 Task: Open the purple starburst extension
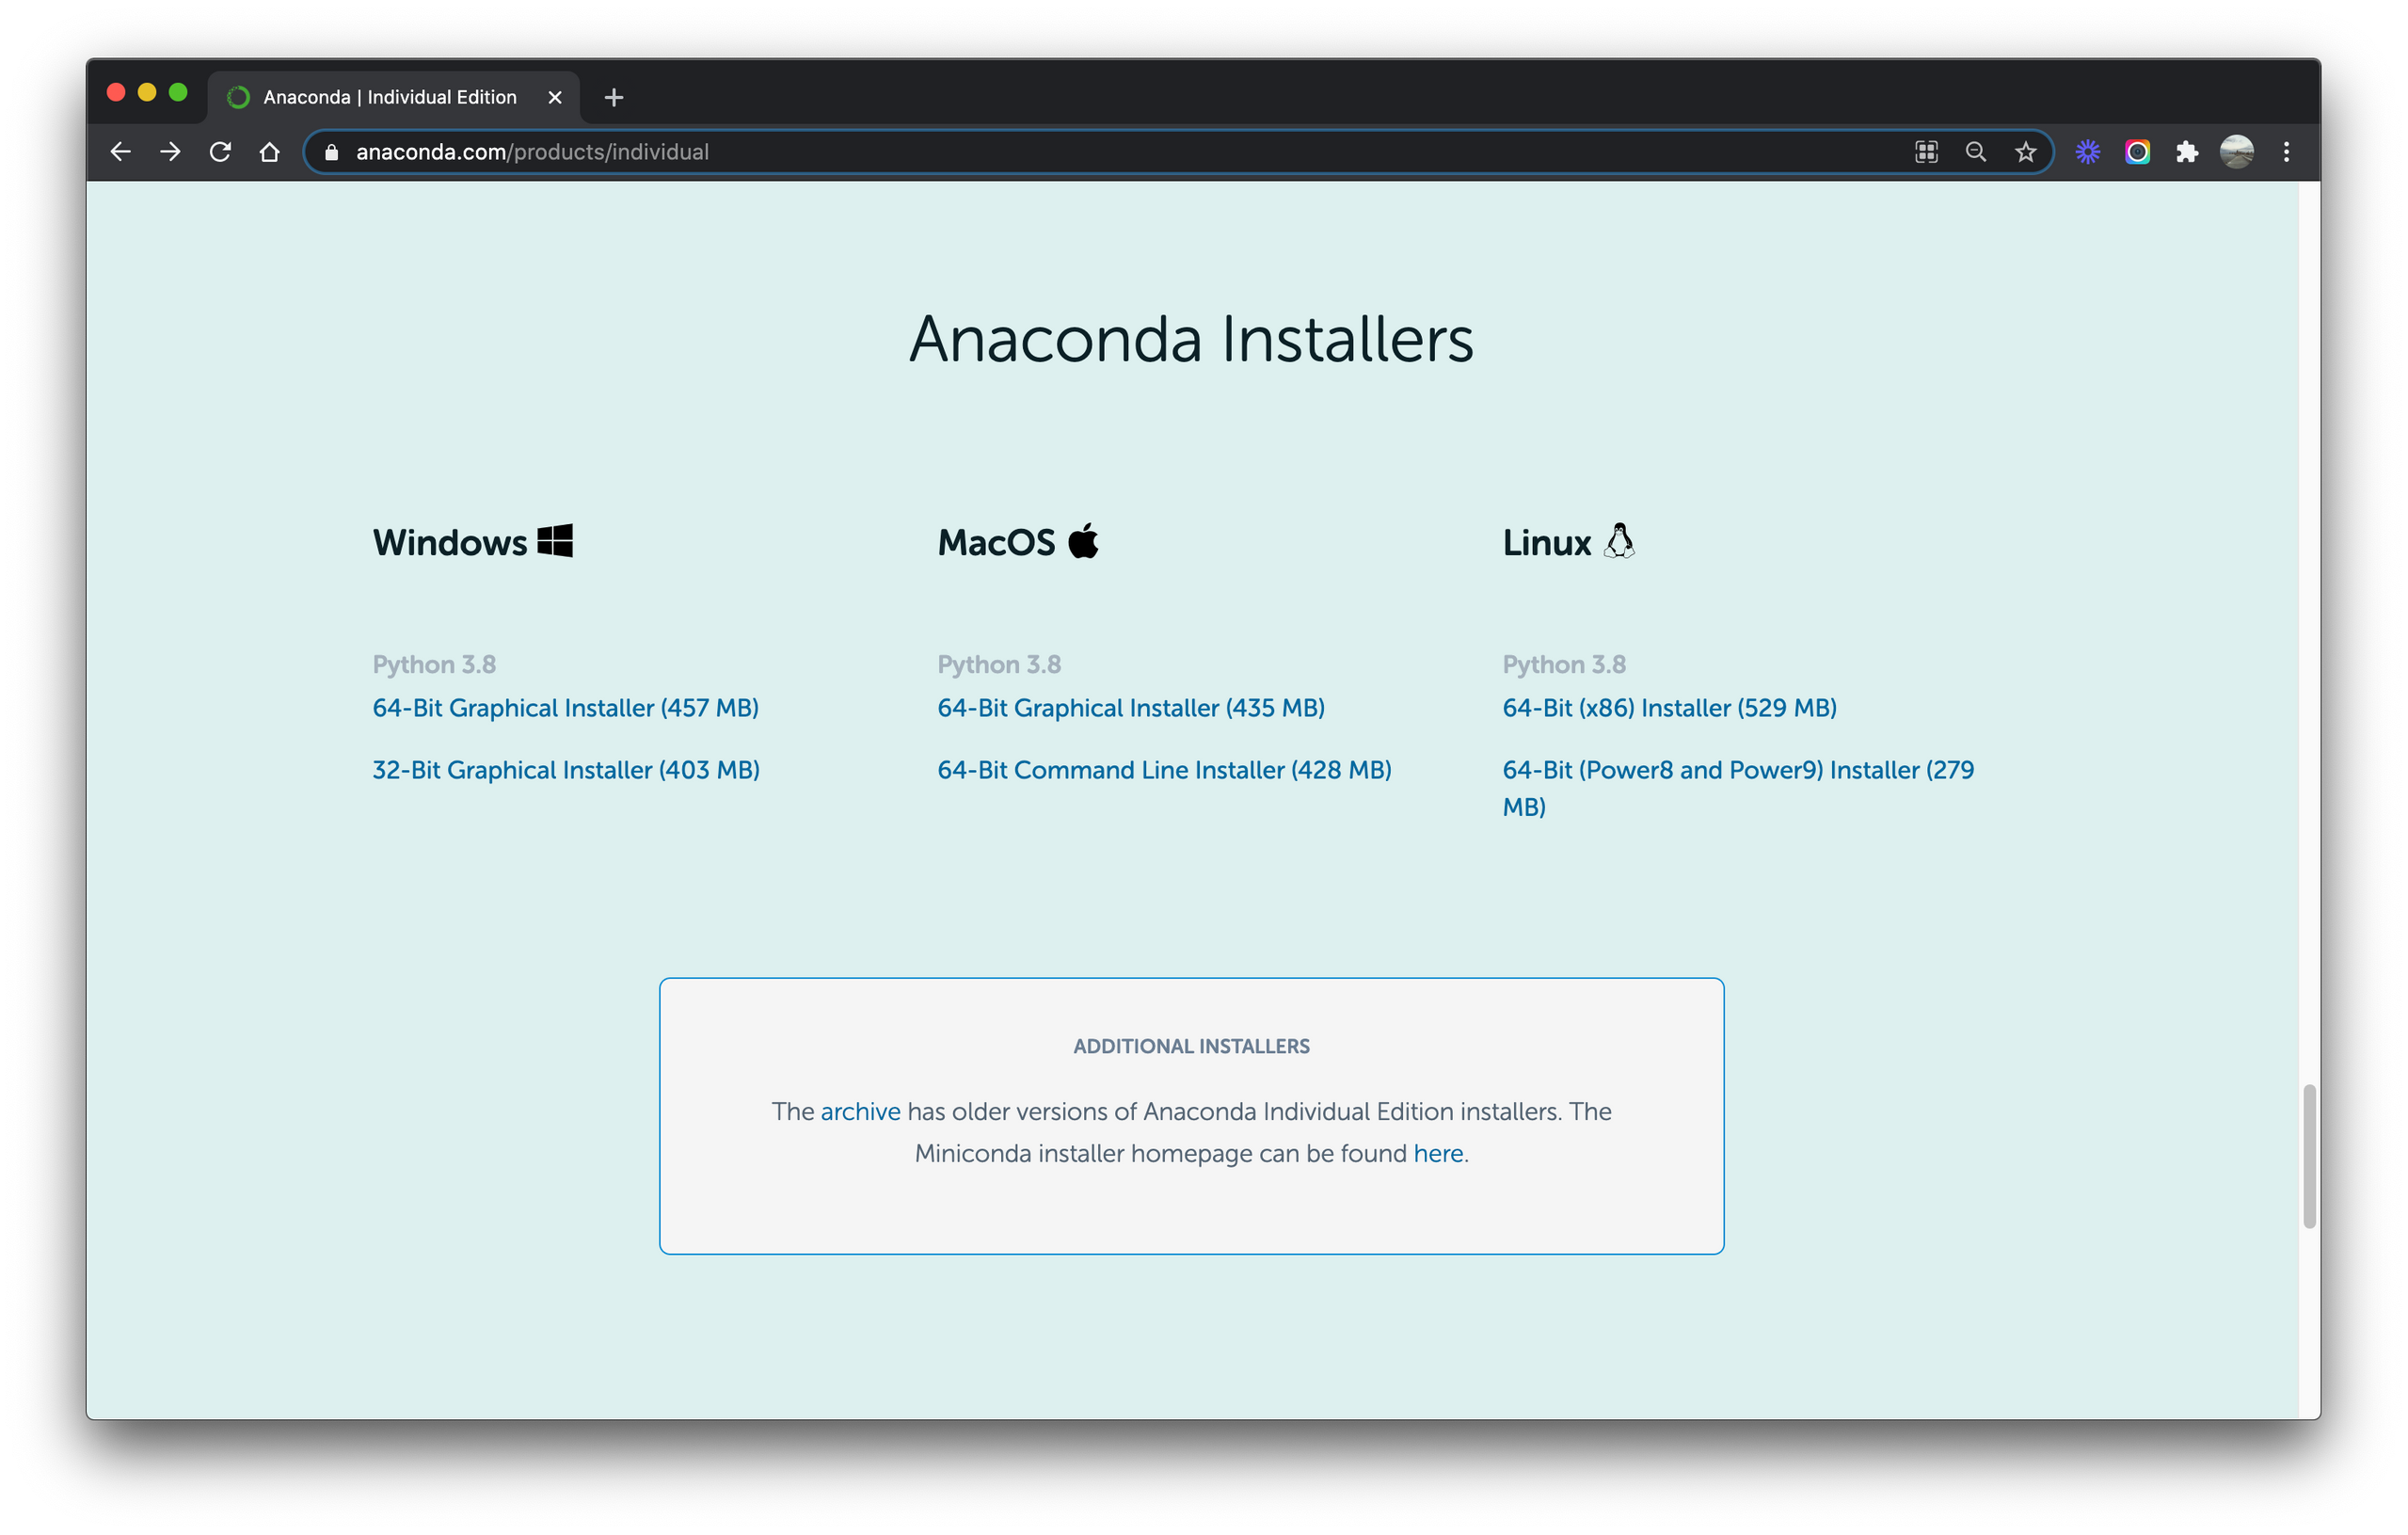pos(2087,152)
